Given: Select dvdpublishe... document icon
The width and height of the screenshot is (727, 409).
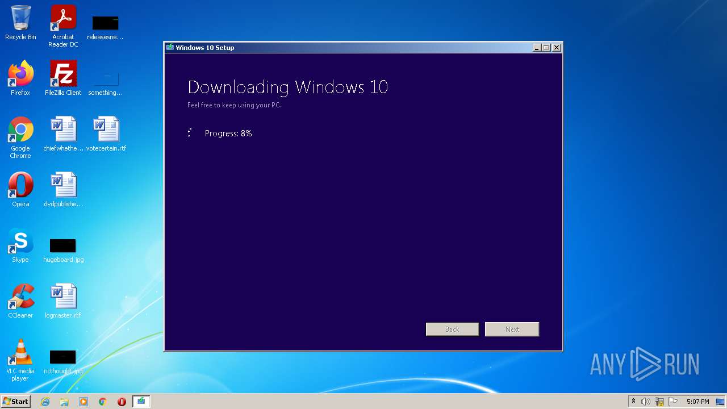Looking at the screenshot, I should coord(63,190).
